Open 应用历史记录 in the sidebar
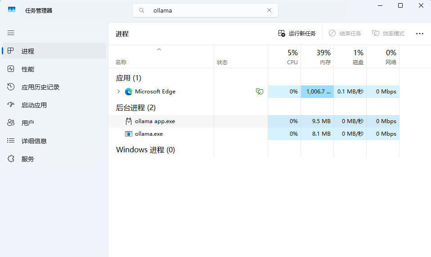 tap(54, 87)
